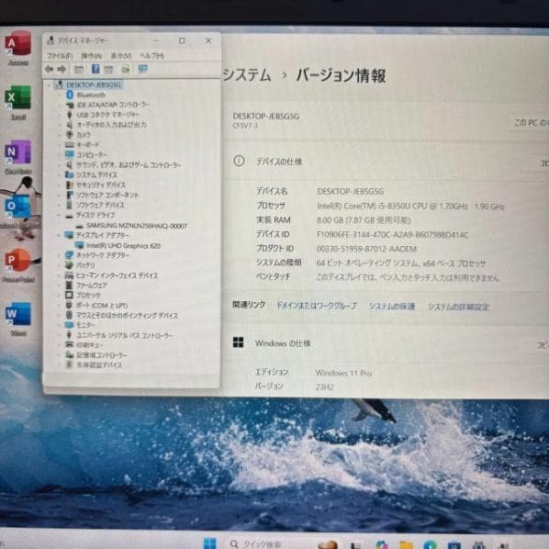
Task: Click the セキュリティ デバイス icon
Action: [x=70, y=185]
